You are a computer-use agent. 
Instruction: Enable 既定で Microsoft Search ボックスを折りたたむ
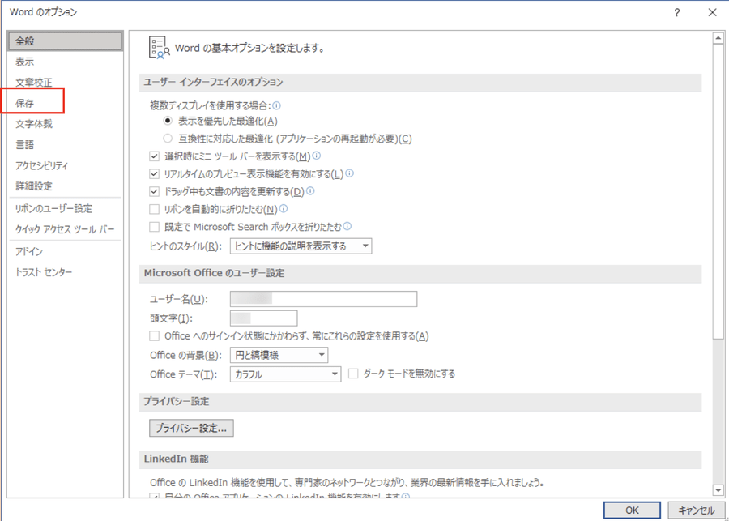point(155,227)
